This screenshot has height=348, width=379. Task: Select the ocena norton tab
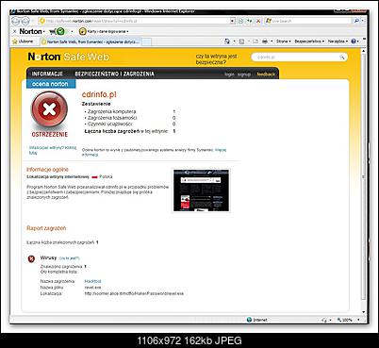click(x=51, y=84)
